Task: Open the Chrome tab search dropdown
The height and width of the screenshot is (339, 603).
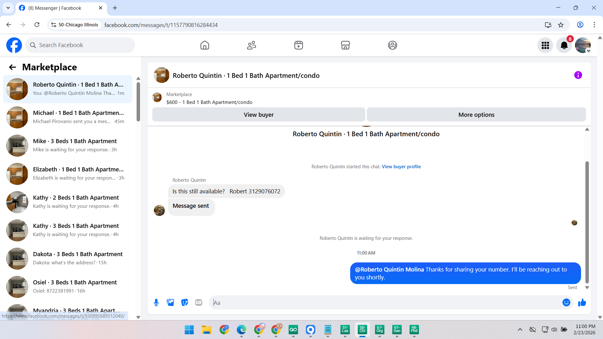Action: coord(8,8)
